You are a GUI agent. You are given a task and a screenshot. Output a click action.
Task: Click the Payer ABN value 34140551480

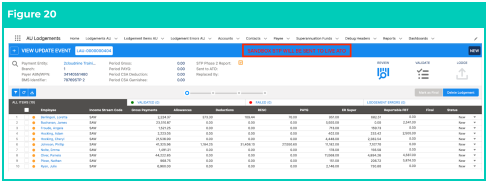click(75, 74)
